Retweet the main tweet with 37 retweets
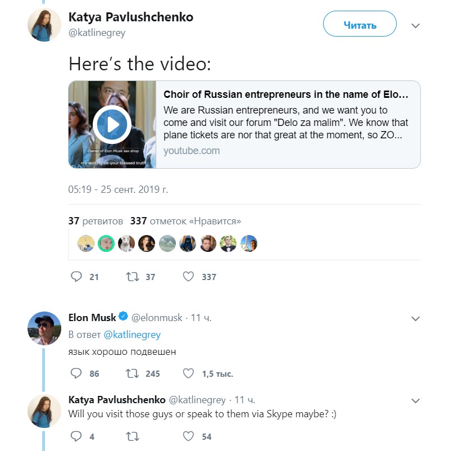Viewport: 449px width, 451px height. click(x=133, y=277)
